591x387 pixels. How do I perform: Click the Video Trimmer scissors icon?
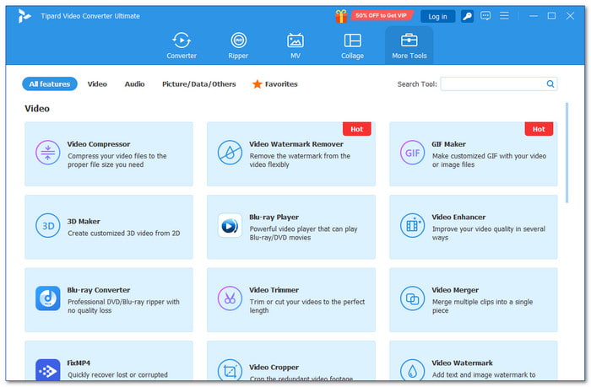click(x=230, y=298)
